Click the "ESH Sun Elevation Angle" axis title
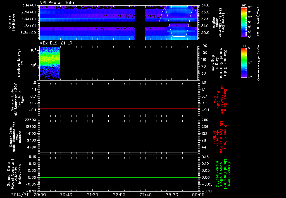 (219, 22)
